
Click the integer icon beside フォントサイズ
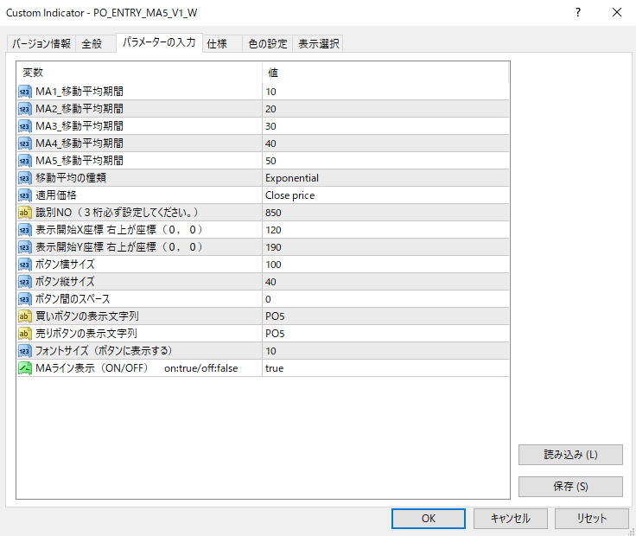(25, 351)
